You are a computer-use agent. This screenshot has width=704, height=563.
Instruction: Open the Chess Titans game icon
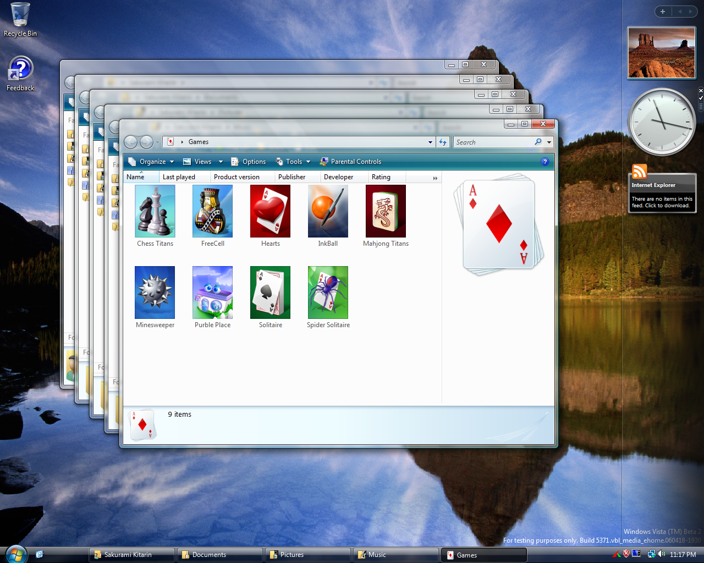pos(155,211)
